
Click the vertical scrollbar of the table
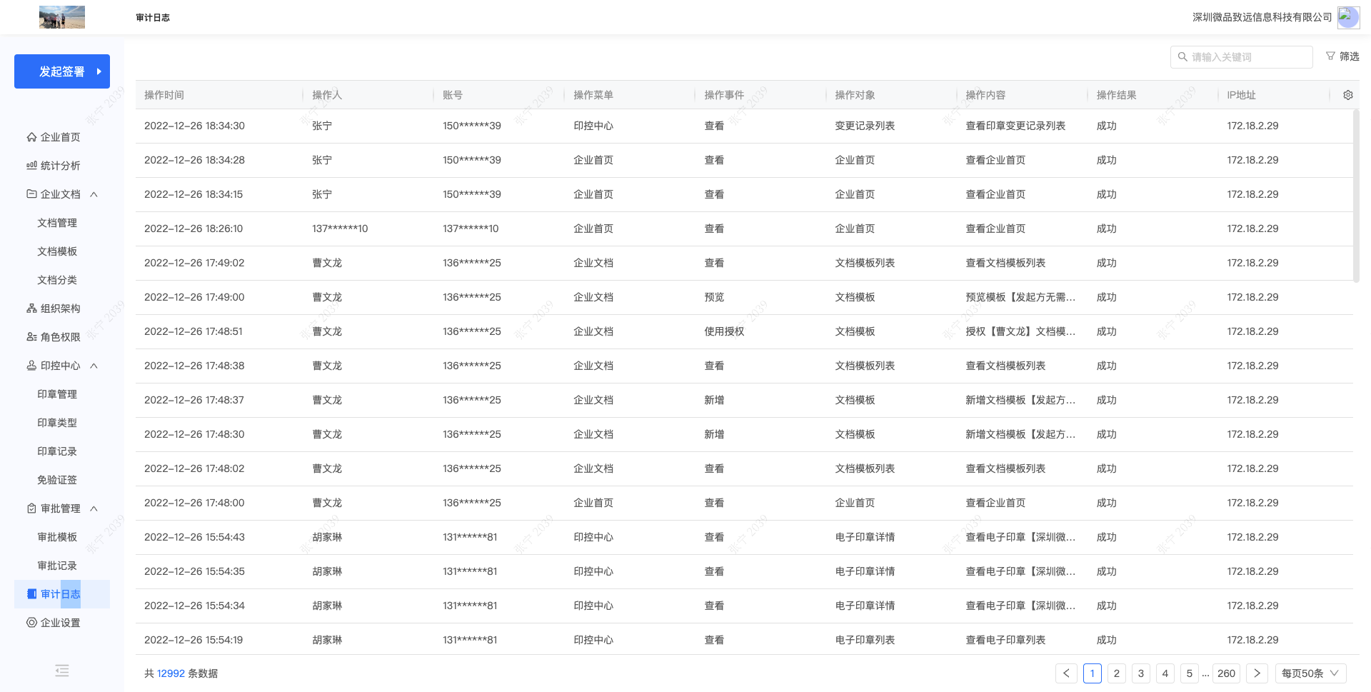coord(1356,195)
